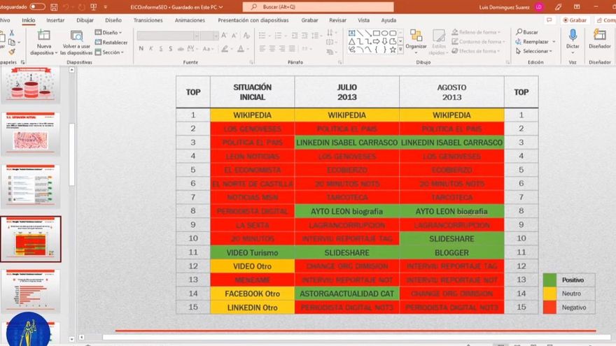Image resolution: width=616 pixels, height=346 pixels.
Task: Click the Reemplazar button
Action: [x=535, y=41]
